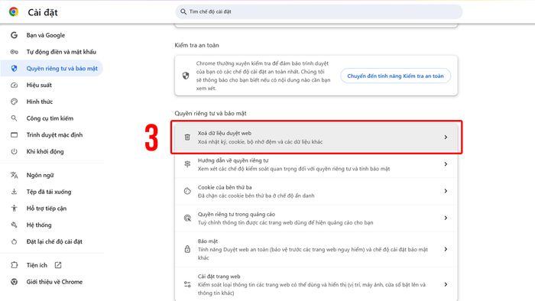This screenshot has width=535, height=301.
Task: Click the reset icon for Đặt lại chế độ cài đặt
Action: coord(14,241)
